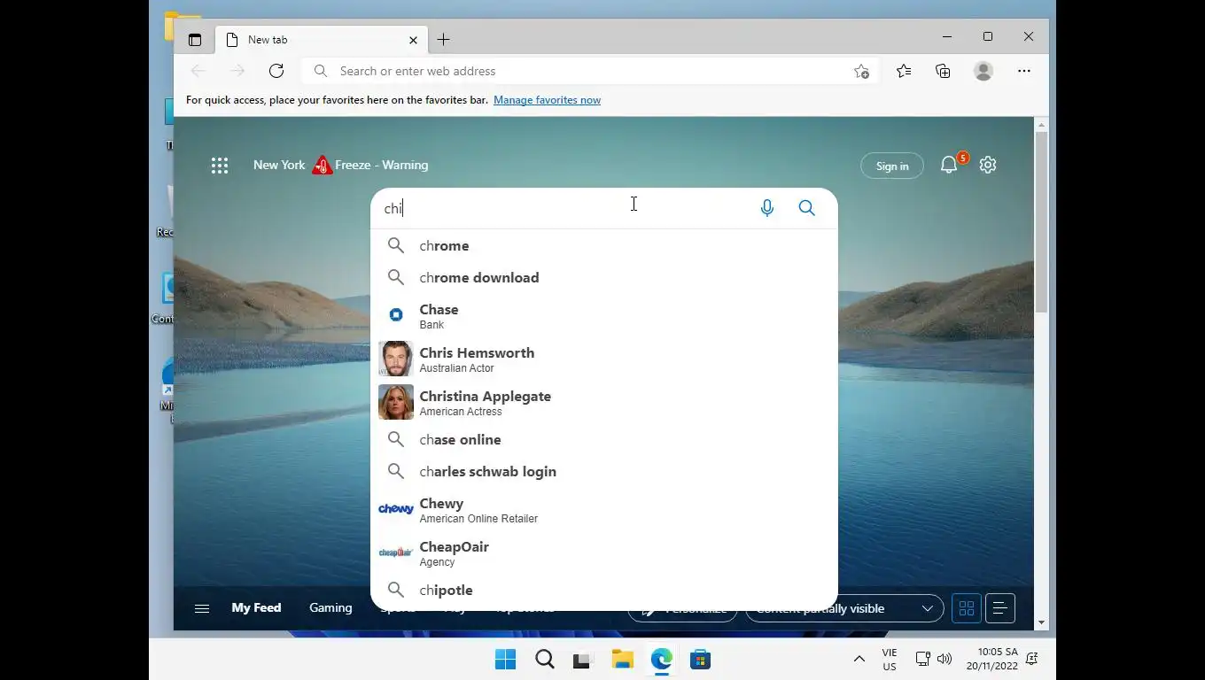Viewport: 1205px width, 680px height.
Task: Open page settings gear icon
Action: (x=988, y=165)
